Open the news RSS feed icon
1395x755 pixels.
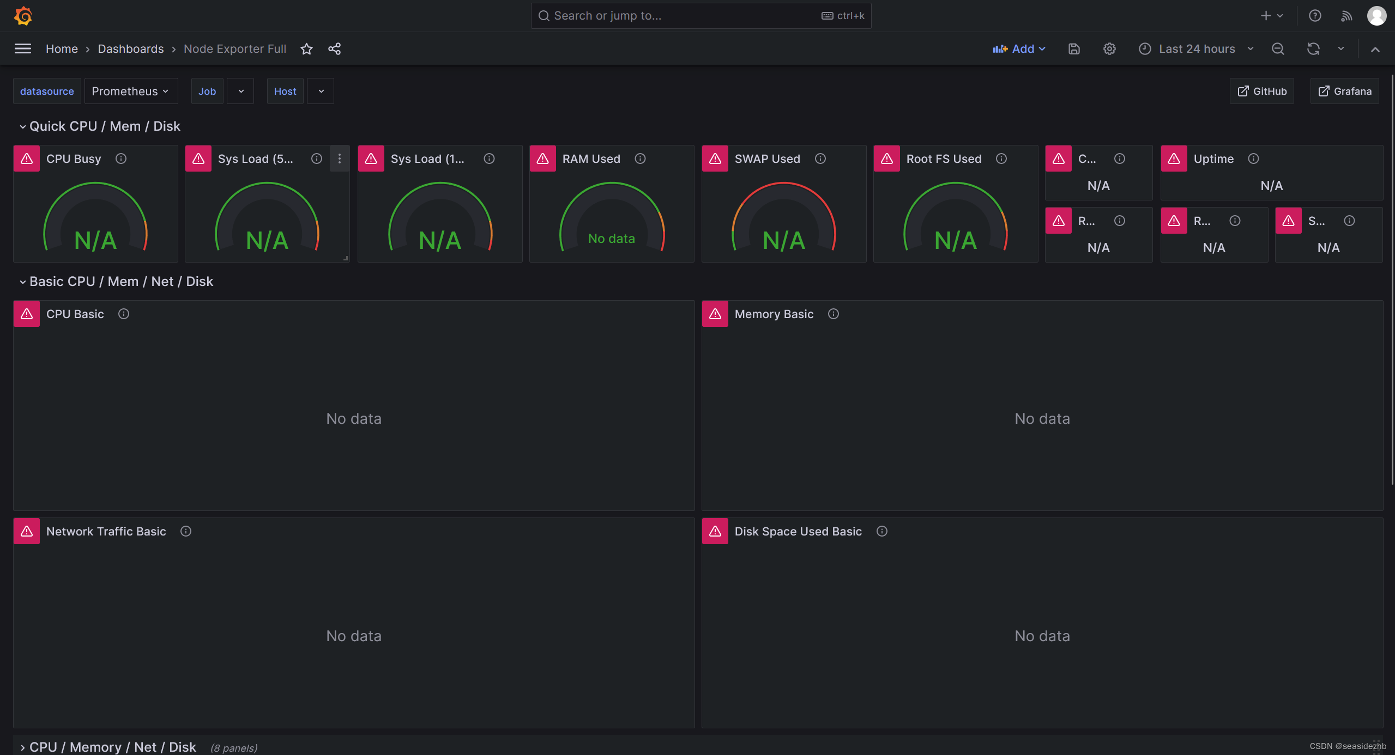pyautogui.click(x=1346, y=16)
